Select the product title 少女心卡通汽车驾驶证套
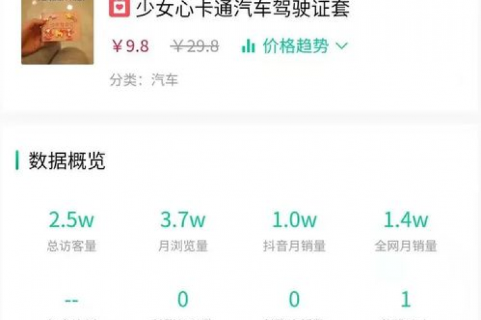 click(242, 8)
